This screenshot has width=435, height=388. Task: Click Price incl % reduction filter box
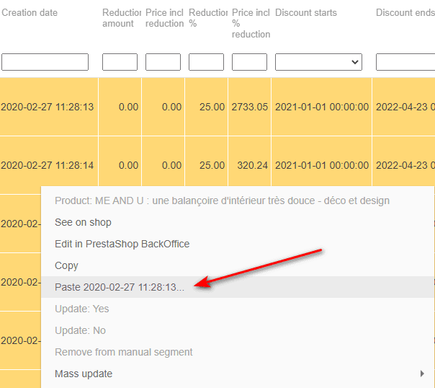coord(249,62)
